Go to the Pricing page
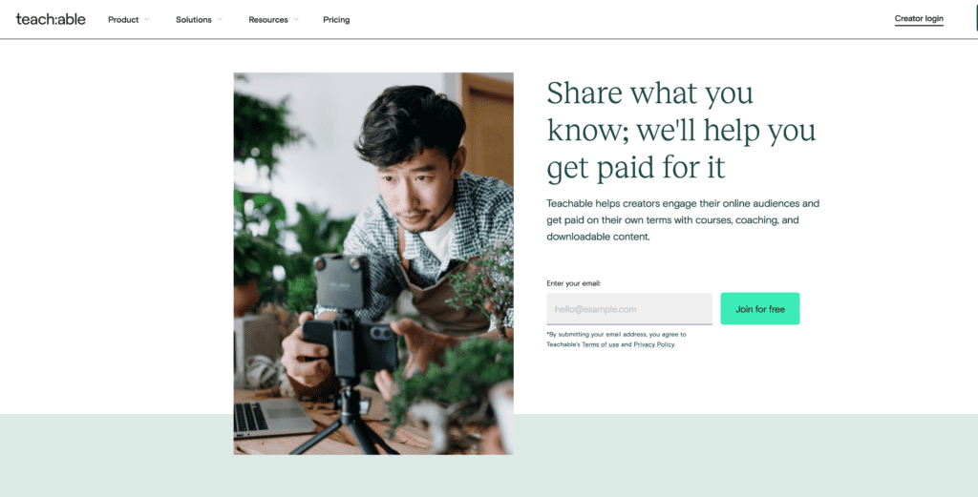This screenshot has height=497, width=978. [336, 20]
